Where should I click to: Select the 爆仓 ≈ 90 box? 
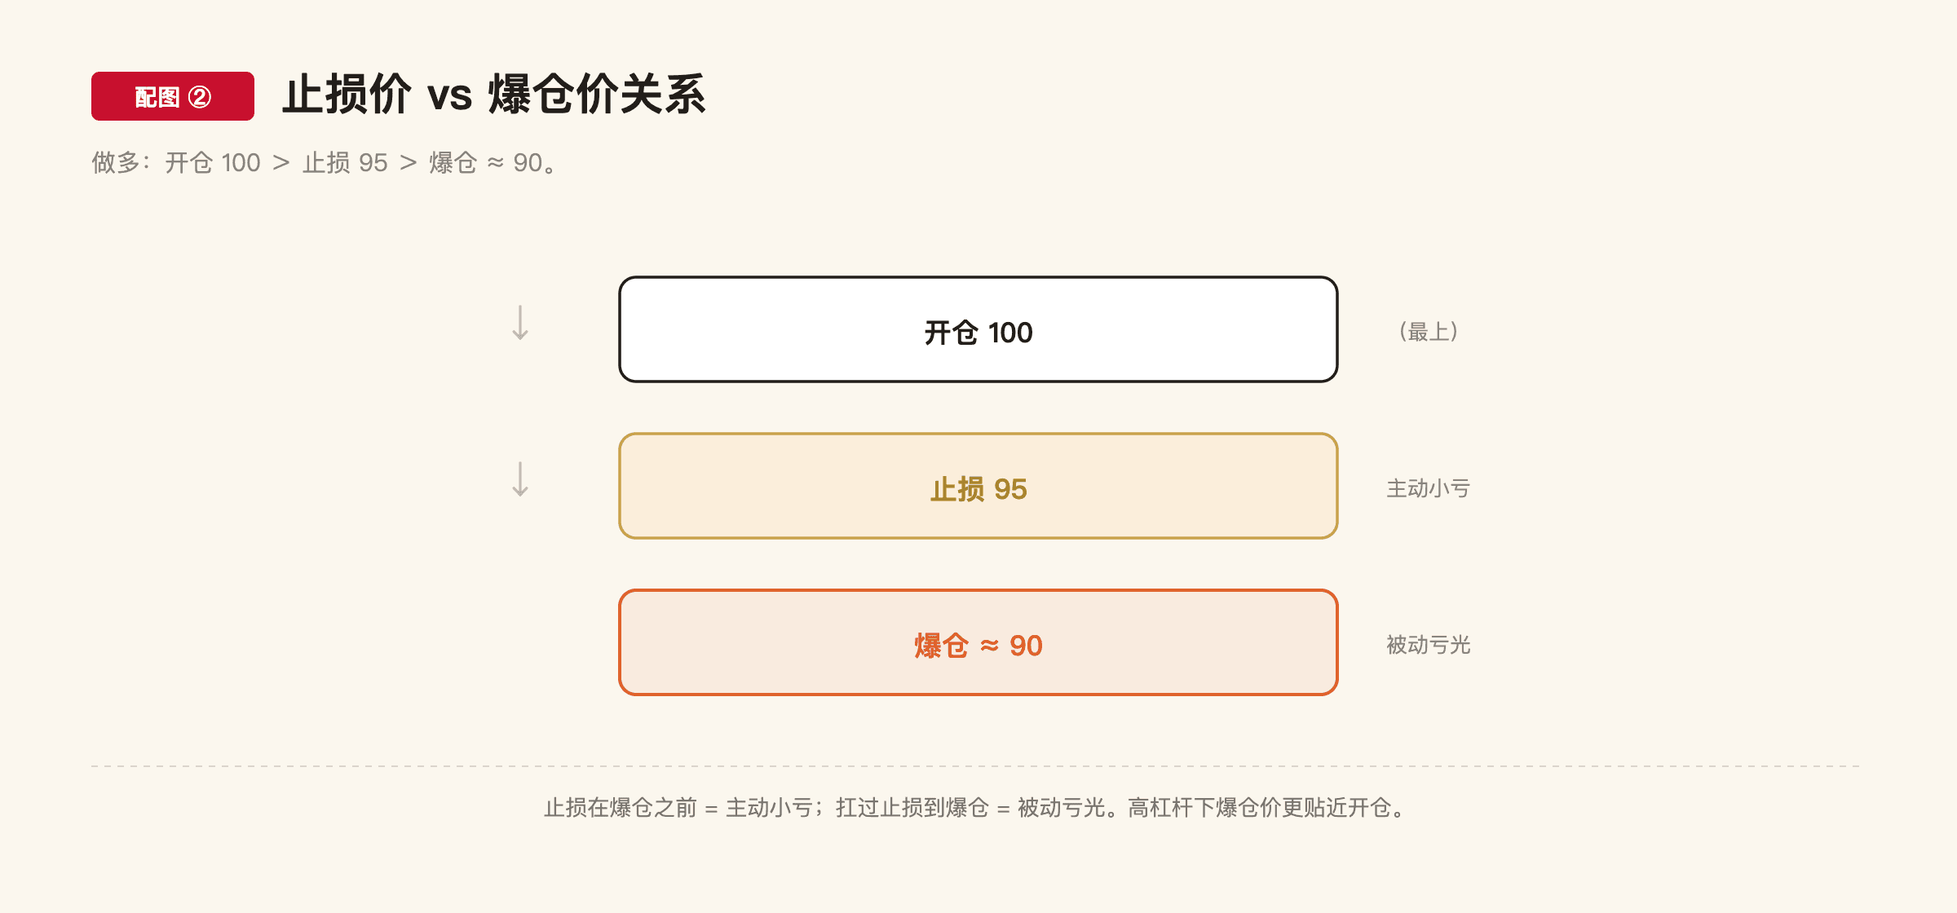click(x=978, y=642)
